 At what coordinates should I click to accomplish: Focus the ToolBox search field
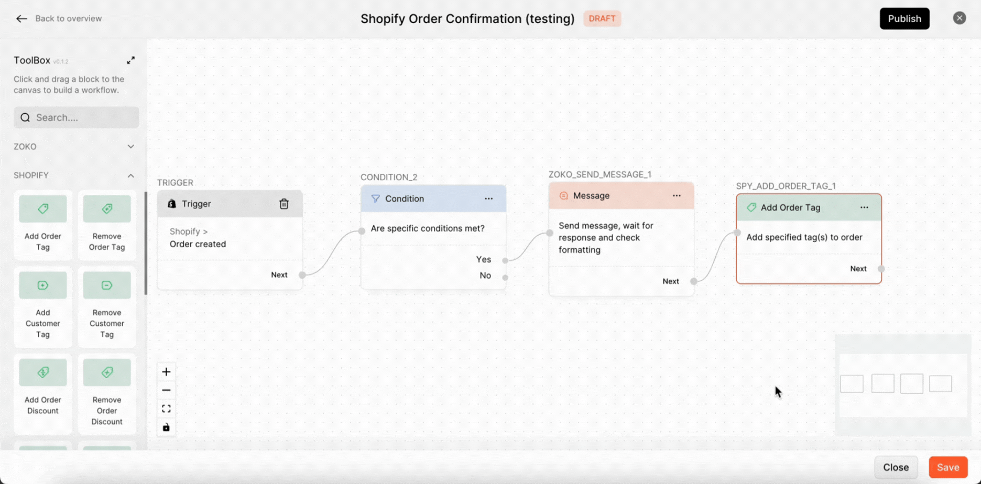tap(77, 117)
